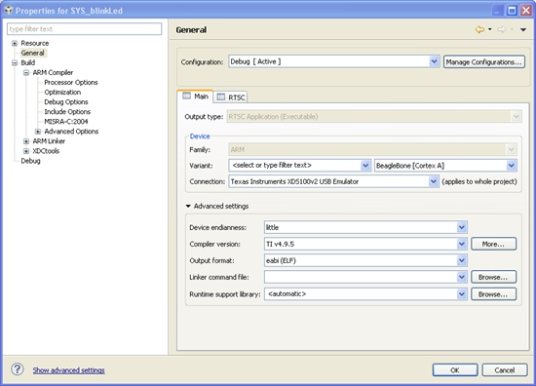Image resolution: width=536 pixels, height=386 pixels.
Task: Collapse the Advanced settings section
Action: tap(188, 207)
